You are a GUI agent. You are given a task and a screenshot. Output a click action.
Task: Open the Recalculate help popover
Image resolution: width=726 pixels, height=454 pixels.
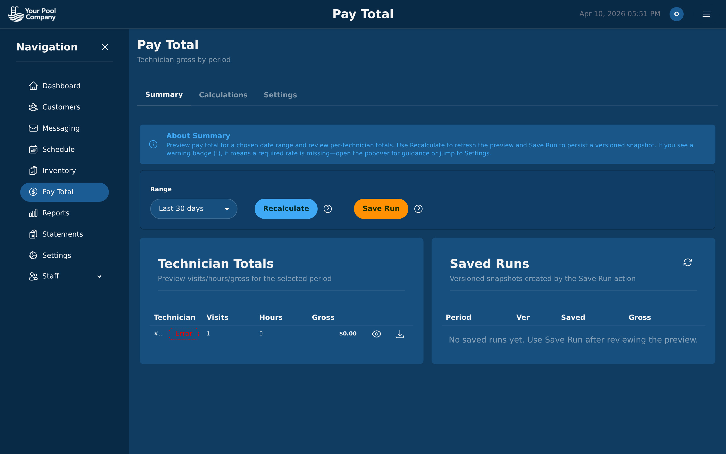click(328, 209)
